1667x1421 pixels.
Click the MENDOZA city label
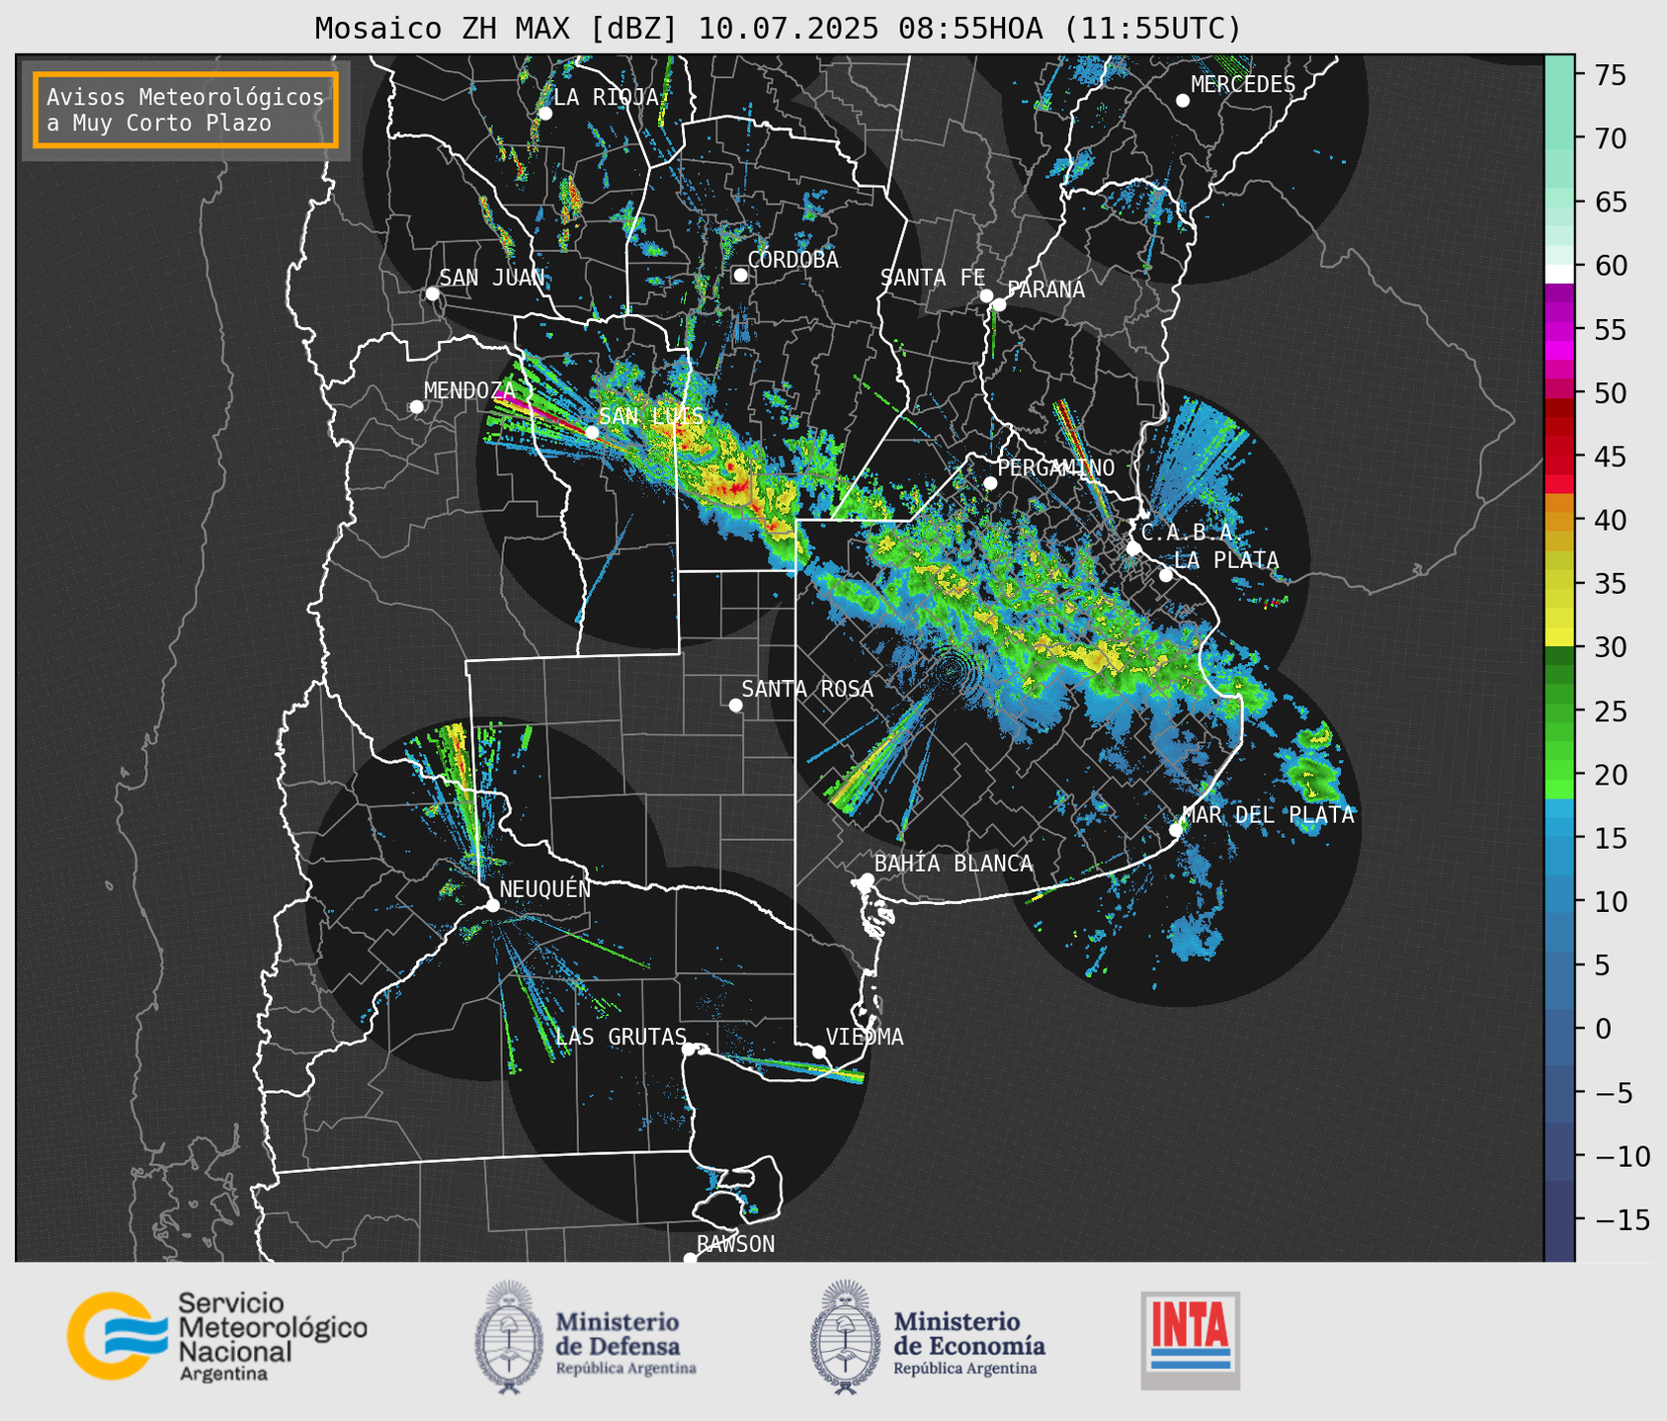(x=469, y=390)
